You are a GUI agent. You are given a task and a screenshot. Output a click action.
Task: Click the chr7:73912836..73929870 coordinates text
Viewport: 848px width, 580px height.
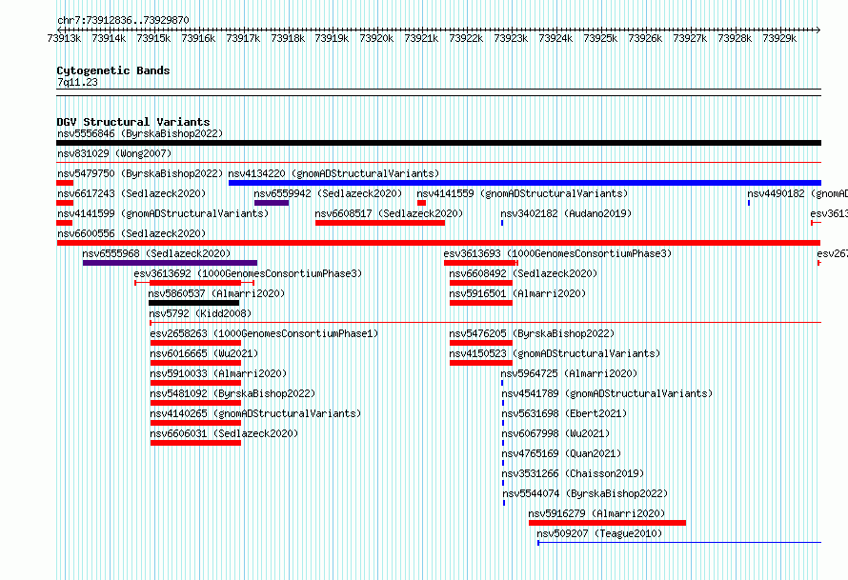click(x=123, y=21)
